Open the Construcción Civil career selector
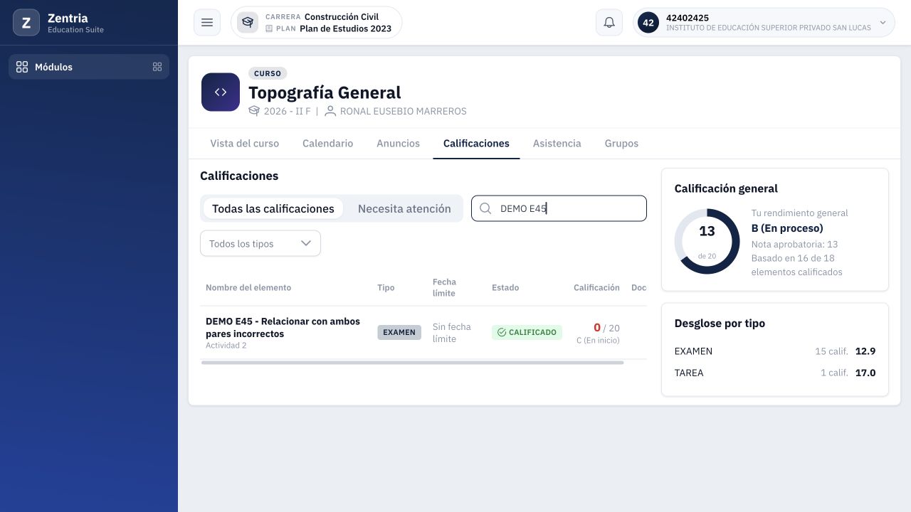911x512 pixels. tap(316, 23)
